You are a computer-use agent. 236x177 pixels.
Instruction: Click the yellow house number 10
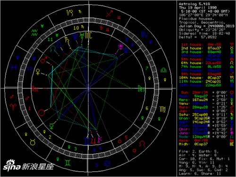click(76, 28)
